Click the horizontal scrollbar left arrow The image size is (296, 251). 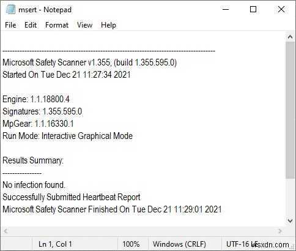point(6,231)
